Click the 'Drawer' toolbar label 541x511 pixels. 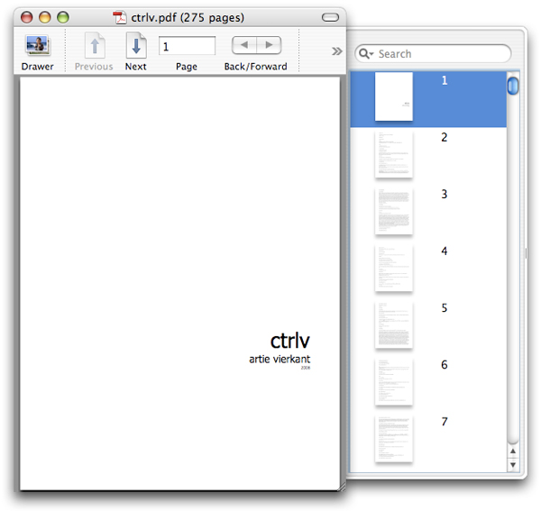(x=37, y=66)
